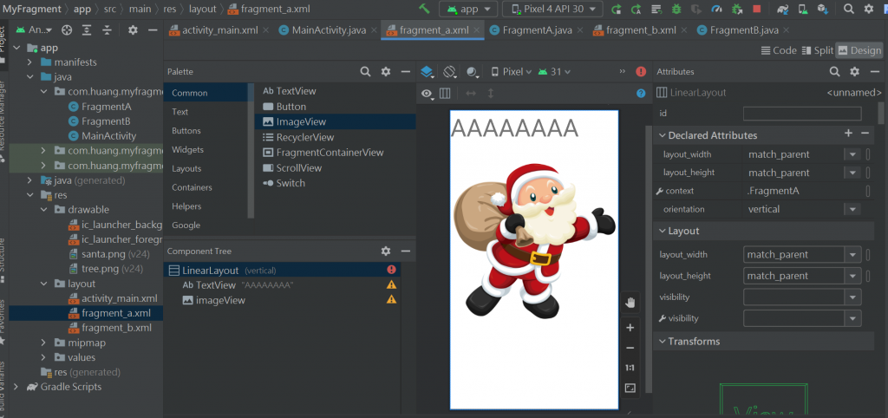
Task: Click the green Debug app bug icon
Action: (x=676, y=9)
